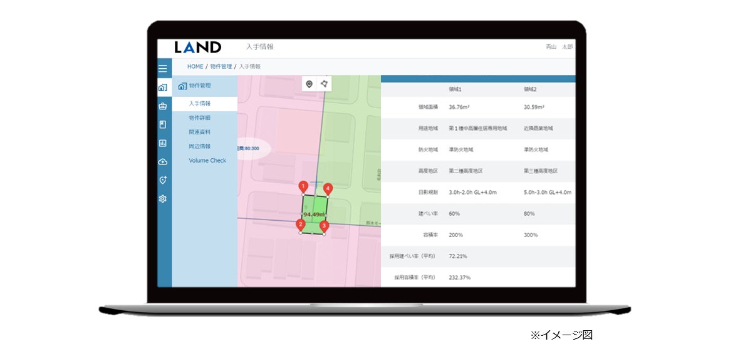
Task: Go to HOME breadcrumb link
Action: [195, 67]
